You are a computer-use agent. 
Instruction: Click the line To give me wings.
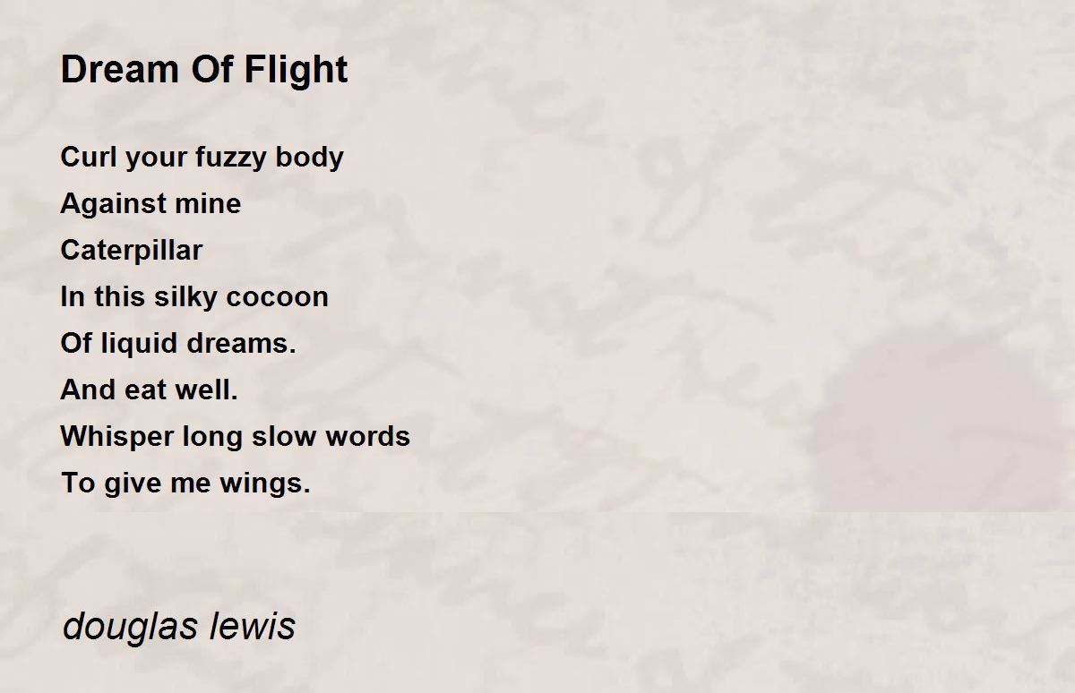point(185,483)
